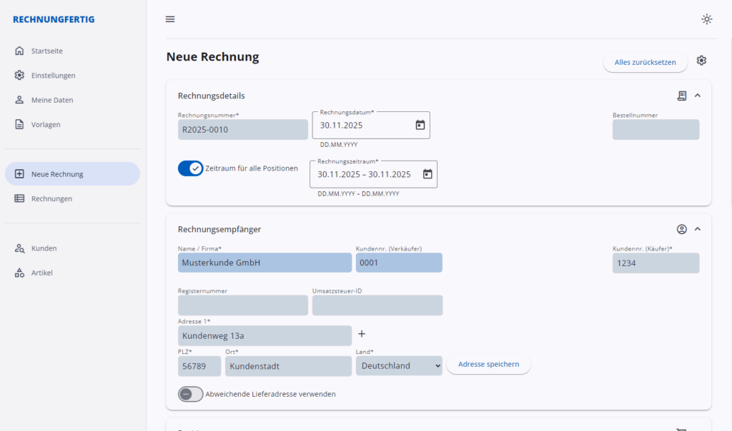The width and height of the screenshot is (732, 431).
Task: Open Kunden from the sidebar
Action: point(44,248)
